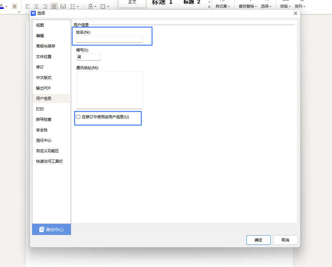Apply right alignment in the toolbar
The height and width of the screenshot is (267, 332).
point(45,7)
